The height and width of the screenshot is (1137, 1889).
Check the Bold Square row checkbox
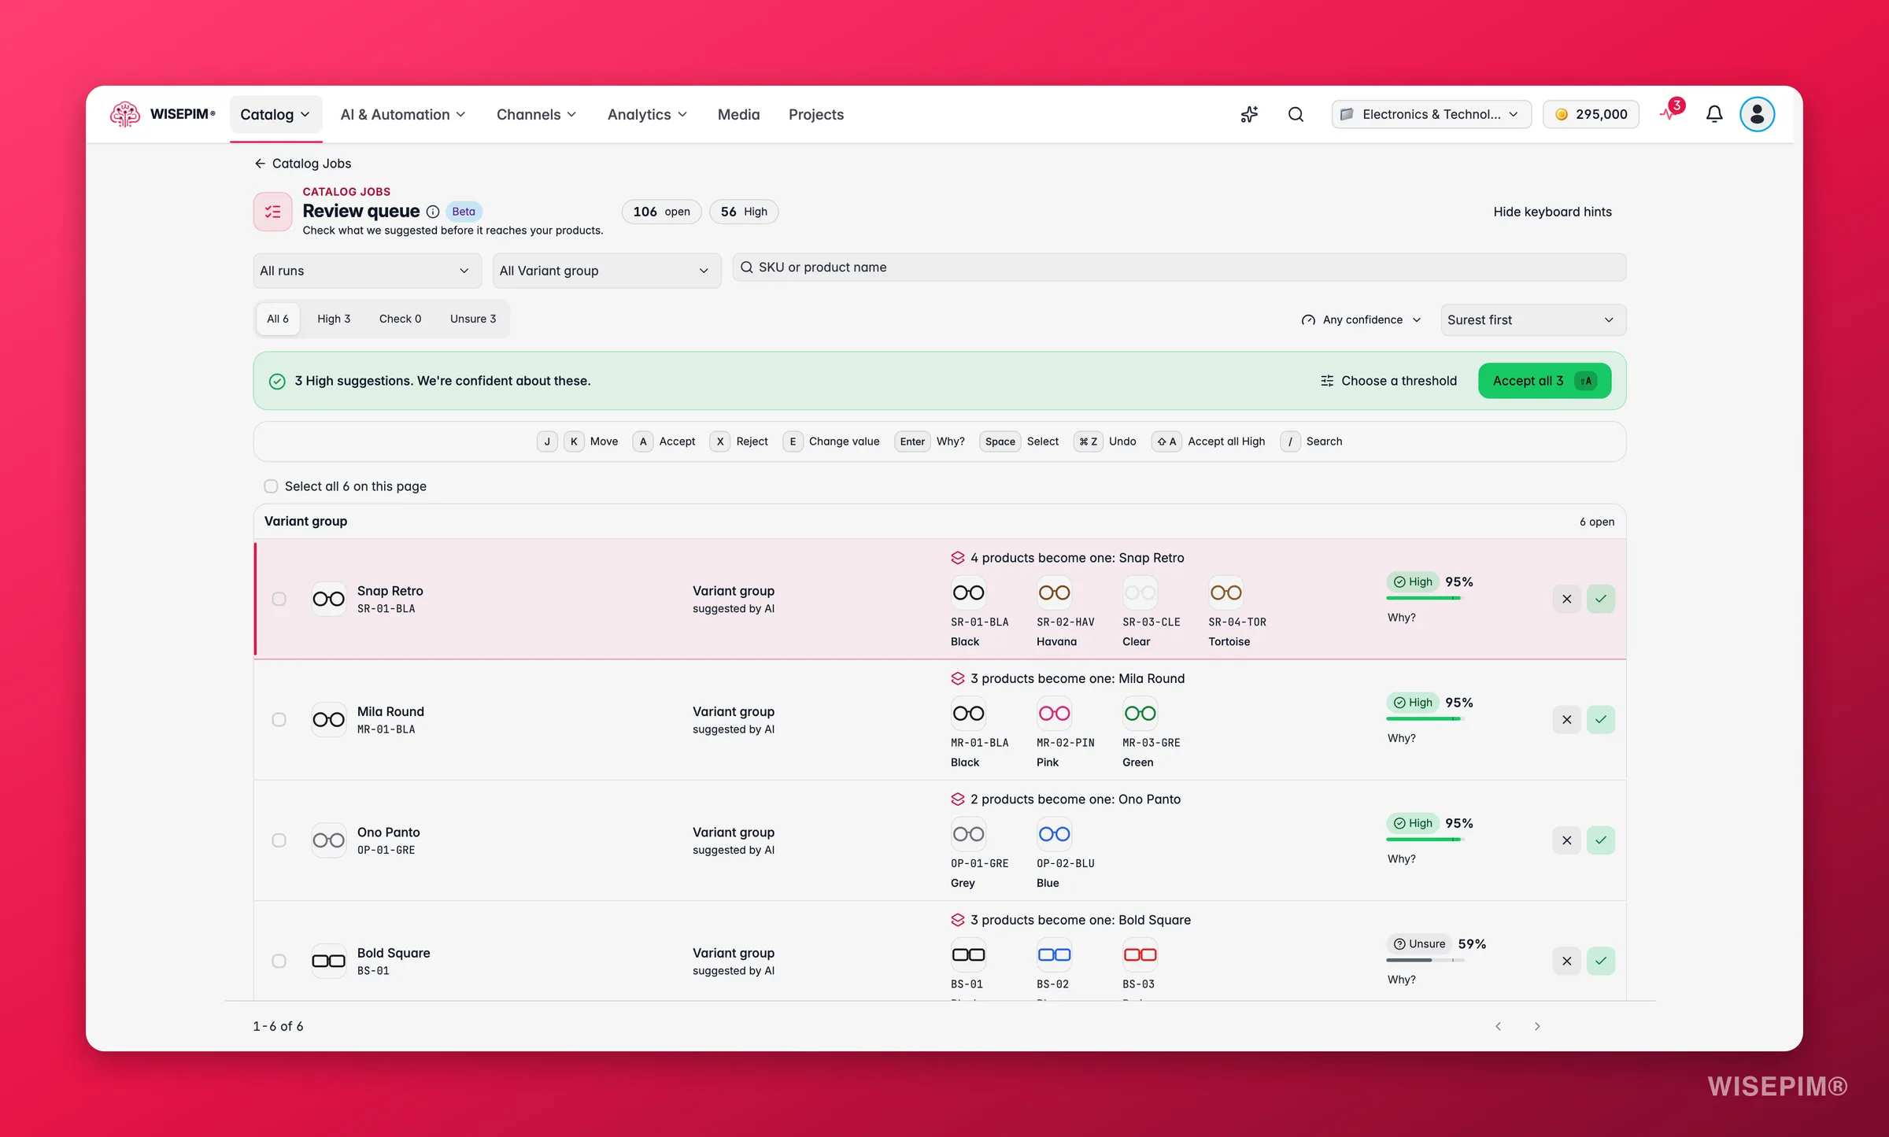coord(279,961)
